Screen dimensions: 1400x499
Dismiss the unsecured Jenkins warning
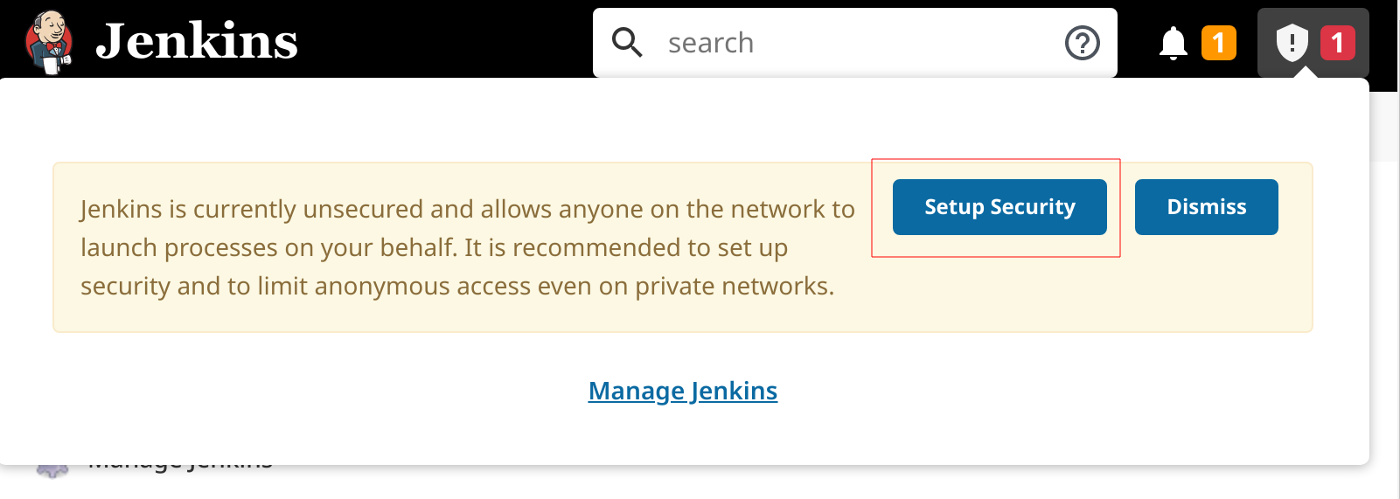[x=1206, y=207]
